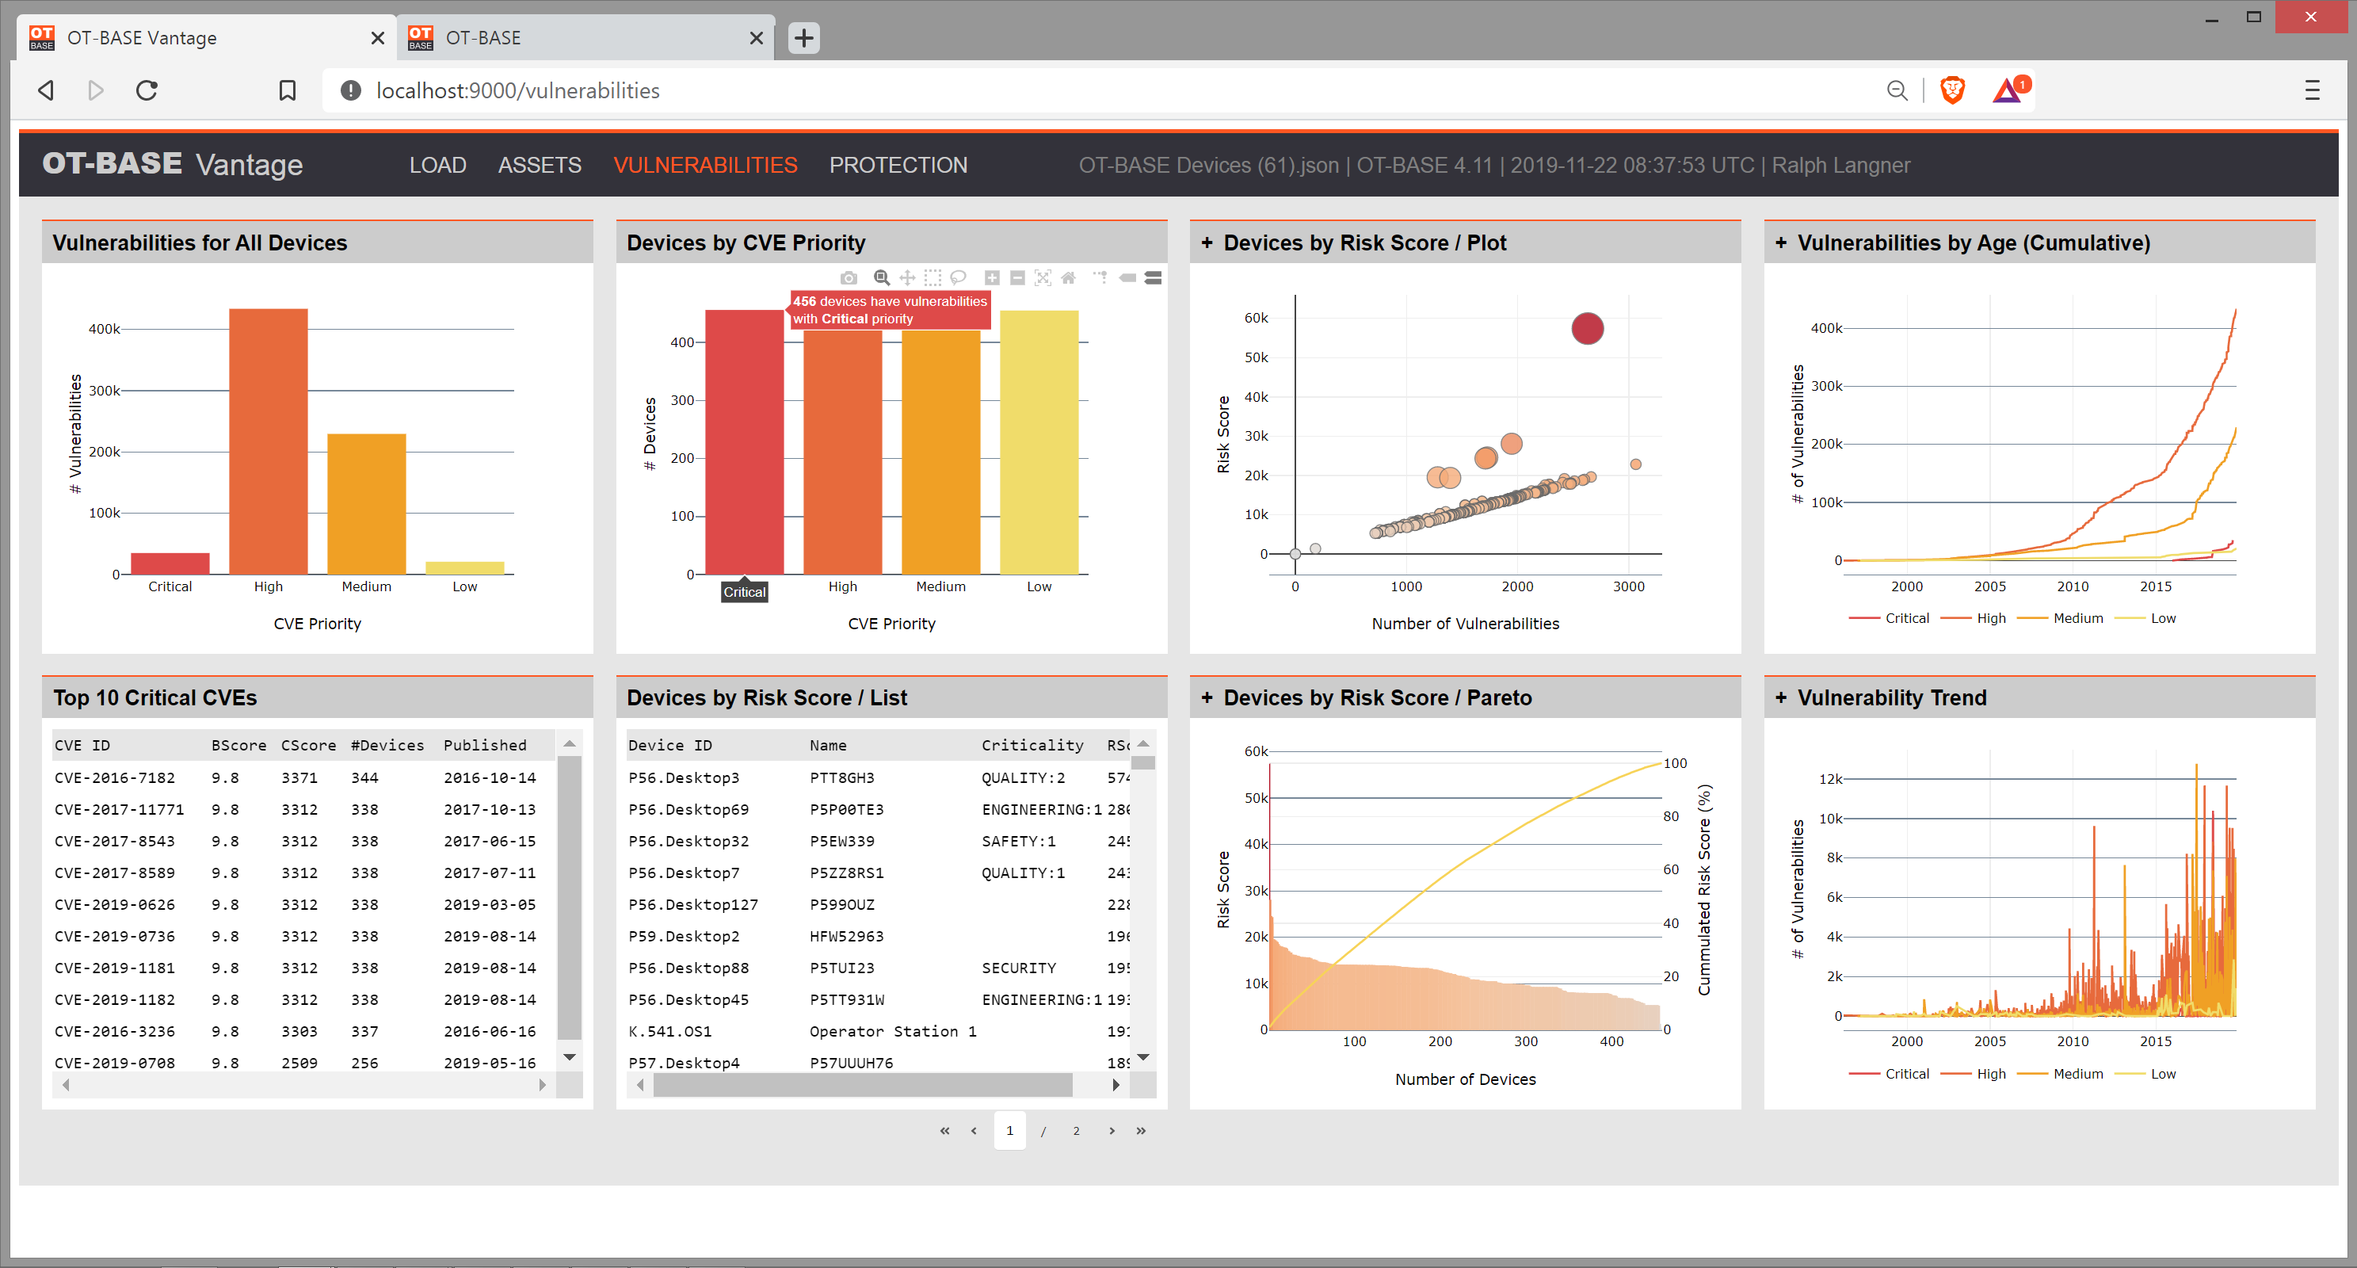Screen dimensions: 2357x1268
Task: Open the browser zoom magnifier icon
Action: (x=1897, y=90)
